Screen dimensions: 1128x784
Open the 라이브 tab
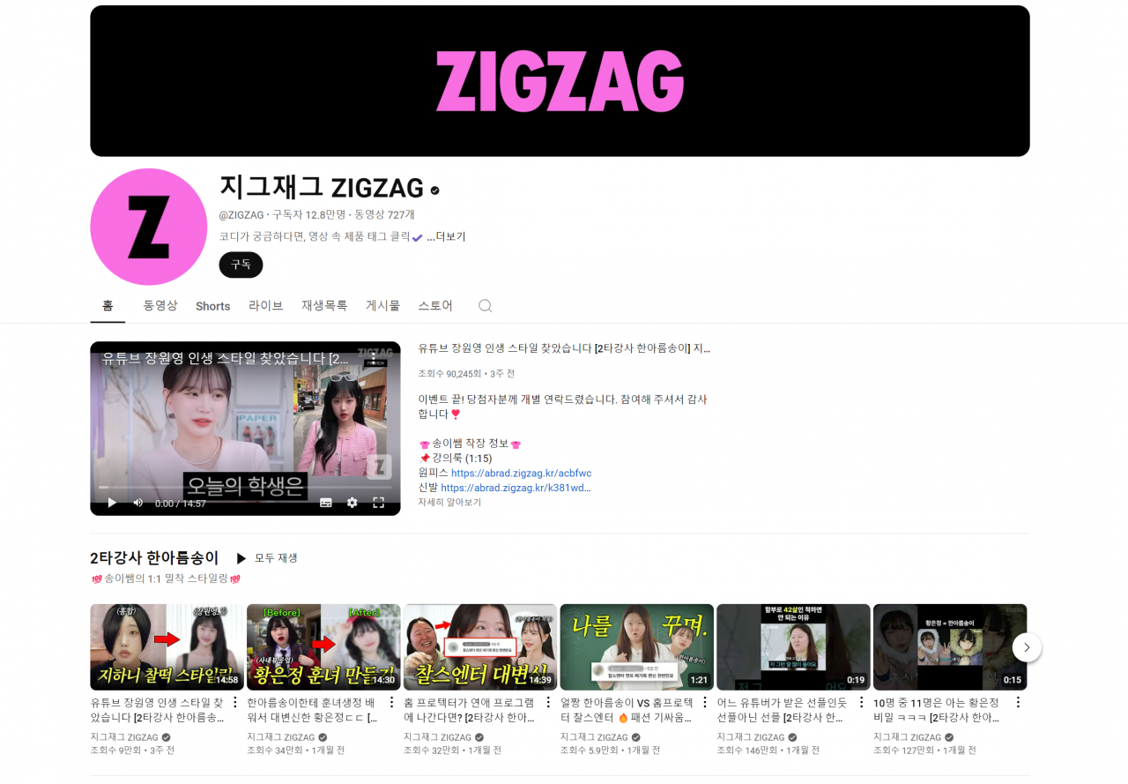[265, 306]
